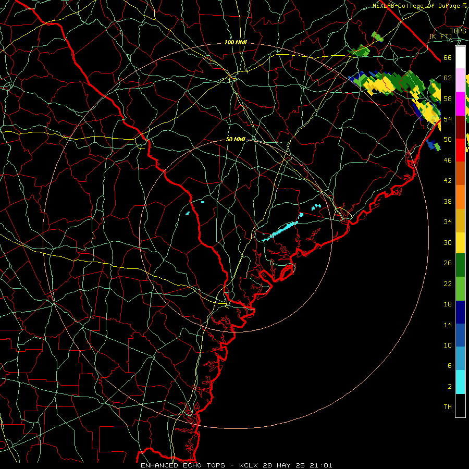Image resolution: width=469 pixels, height=469 pixels.
Task: Click the "18" scale value
Action: pyautogui.click(x=448, y=304)
